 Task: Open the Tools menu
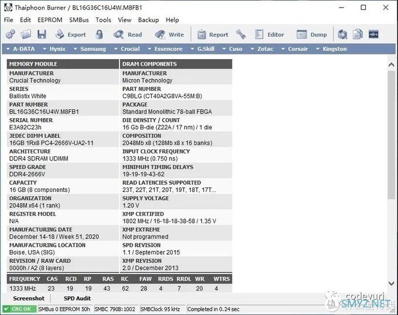coord(103,20)
